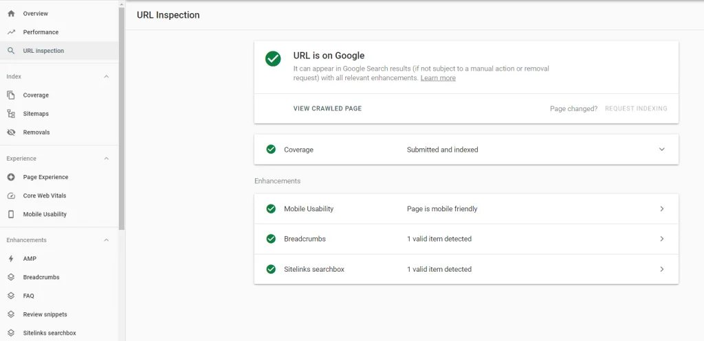Open the FAQ enhancement report
This screenshot has width=704, height=341.
pyautogui.click(x=59, y=296)
